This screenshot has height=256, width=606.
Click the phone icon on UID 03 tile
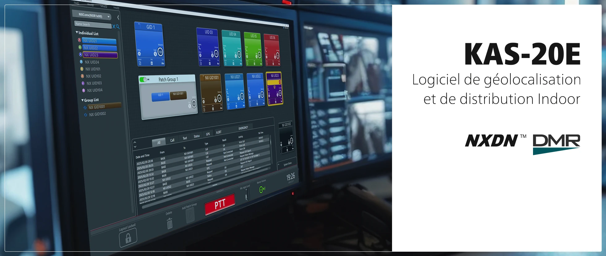point(200,48)
